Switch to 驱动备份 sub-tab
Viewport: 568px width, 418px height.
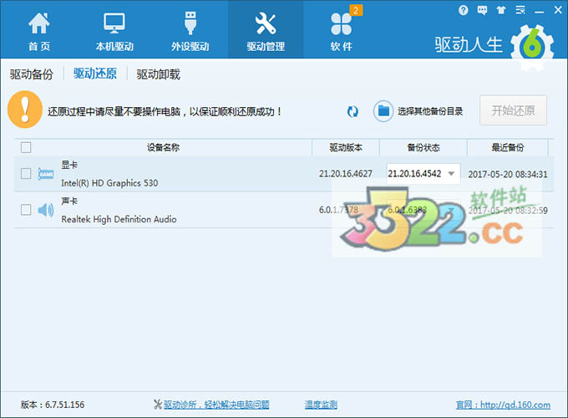pos(32,74)
